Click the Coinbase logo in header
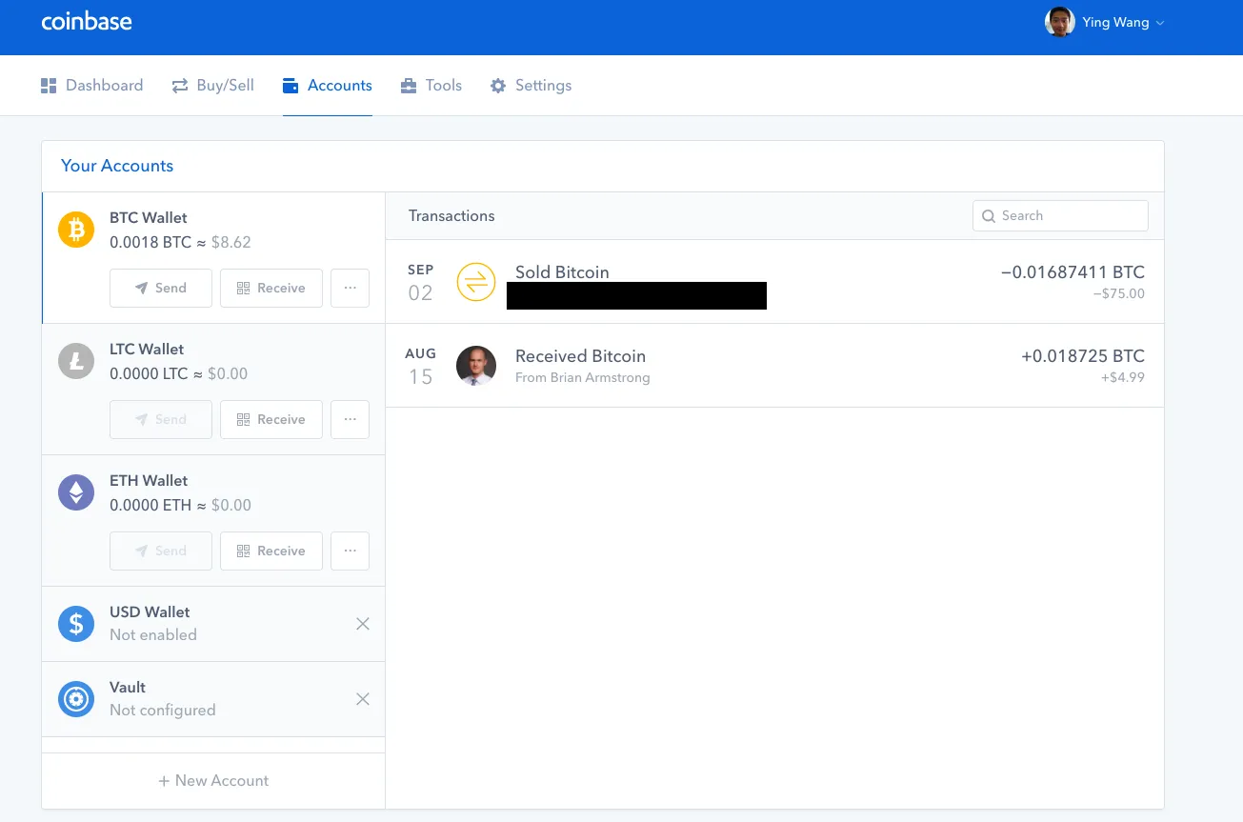1243x822 pixels. pos(87,22)
